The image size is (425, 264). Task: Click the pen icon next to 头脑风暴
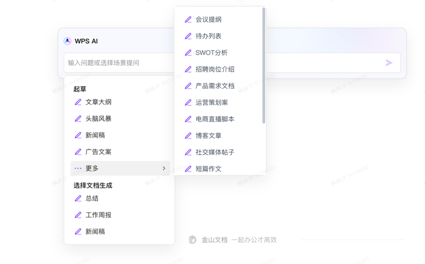point(78,119)
